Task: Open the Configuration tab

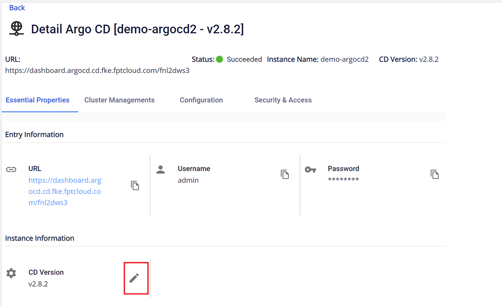Action: 201,100
